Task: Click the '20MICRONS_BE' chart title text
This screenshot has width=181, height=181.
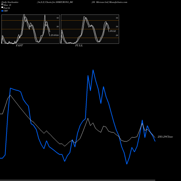Action: coord(64,2)
